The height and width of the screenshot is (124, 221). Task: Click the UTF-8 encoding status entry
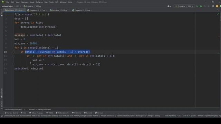185,116
